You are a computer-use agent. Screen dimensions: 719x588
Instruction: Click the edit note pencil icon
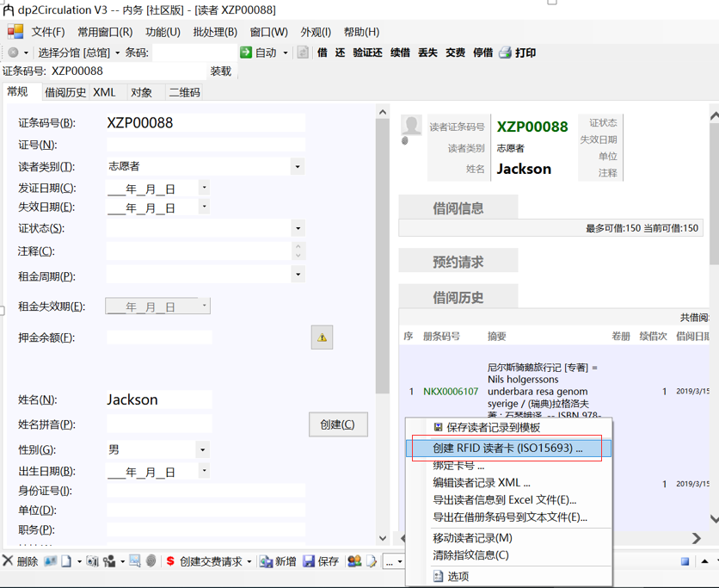click(x=372, y=561)
